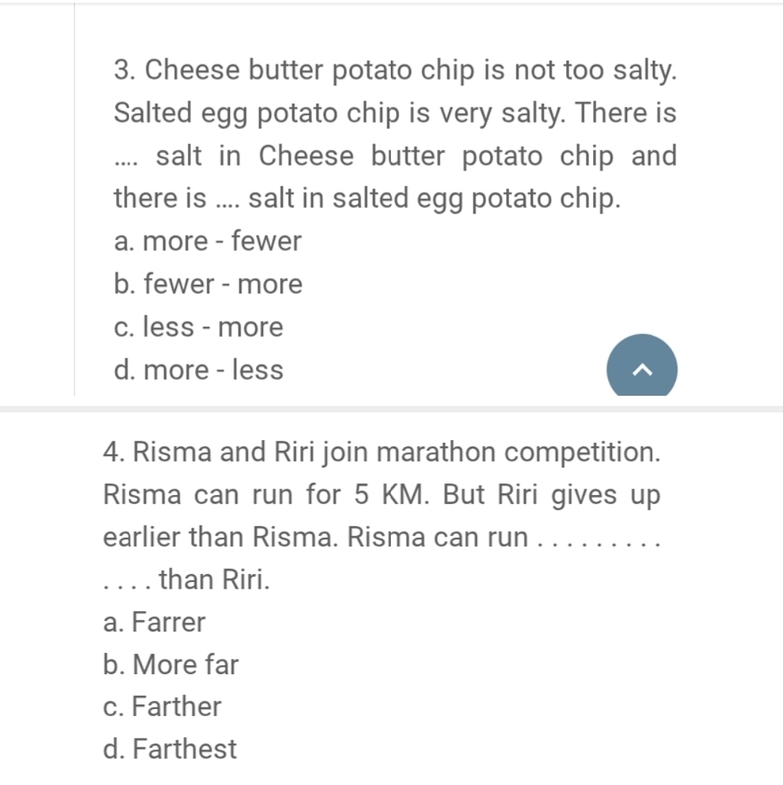Click the question number "4."
The image size is (783, 785).
[x=114, y=452]
